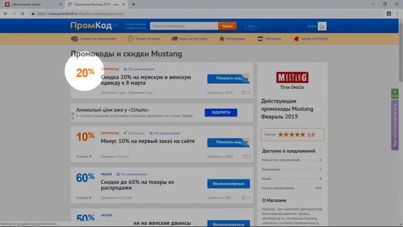The width and height of the screenshot is (403, 227).
Task: Click the 'О Магазине' heading
Action: click(274, 201)
